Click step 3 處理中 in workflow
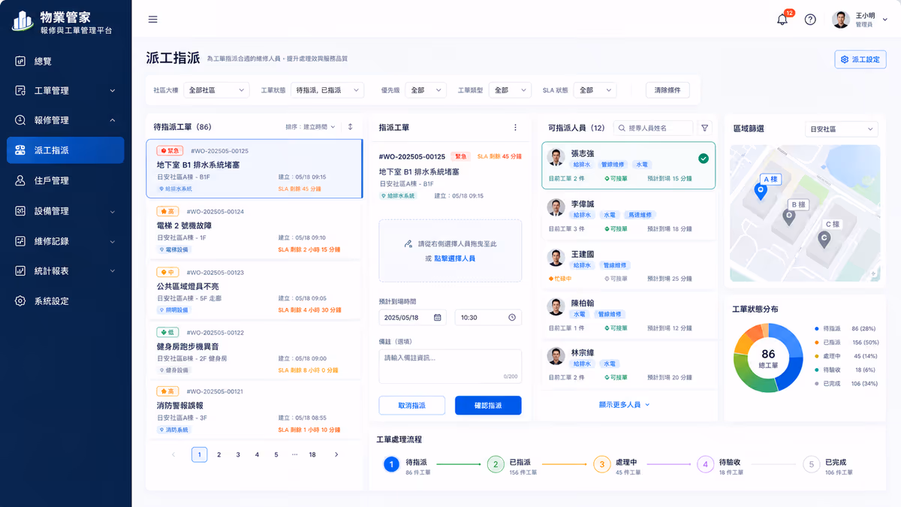901x507 pixels. click(x=601, y=465)
